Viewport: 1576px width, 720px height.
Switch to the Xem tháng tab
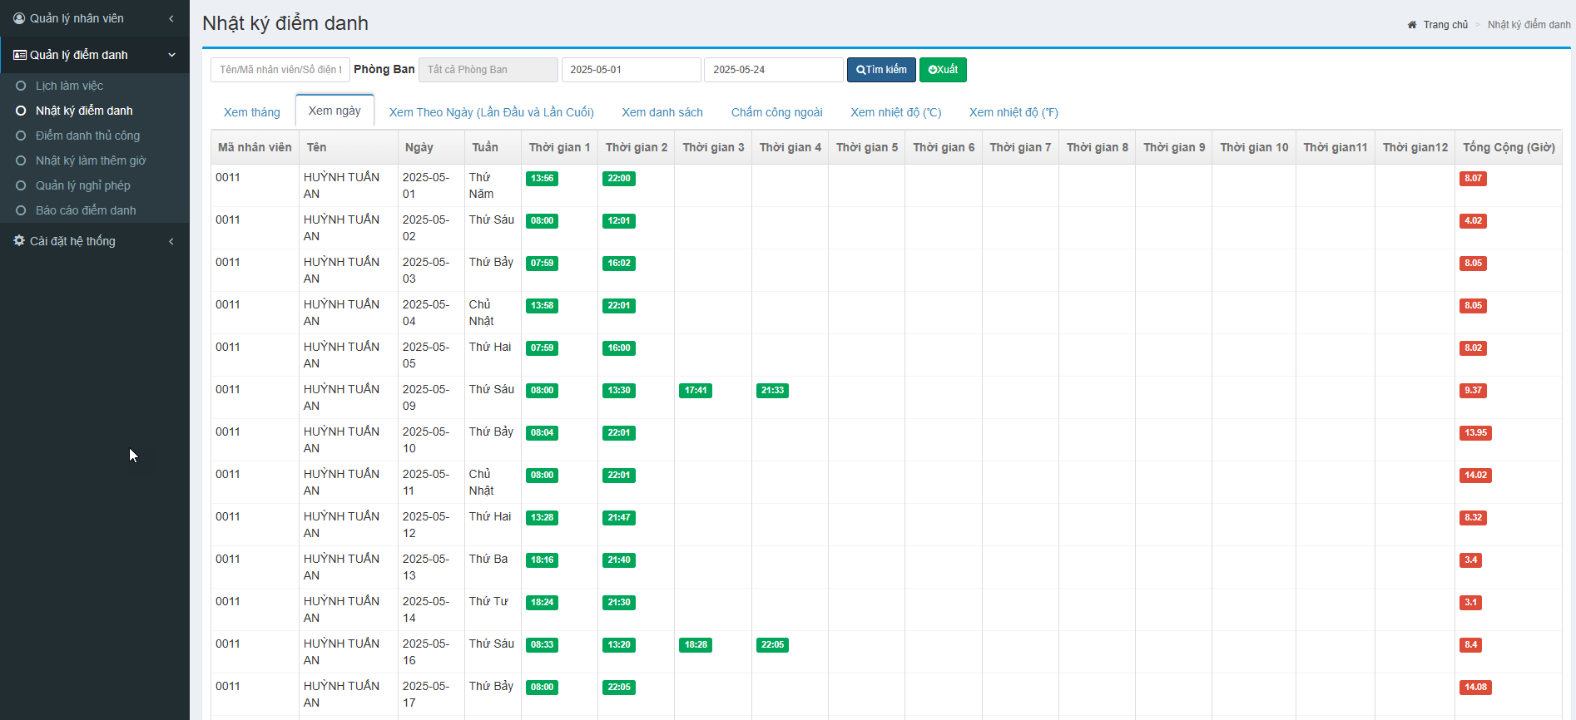[251, 112]
